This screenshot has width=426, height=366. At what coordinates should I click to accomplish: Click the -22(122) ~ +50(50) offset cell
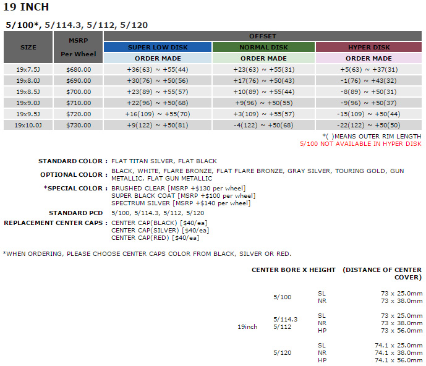coord(368,126)
